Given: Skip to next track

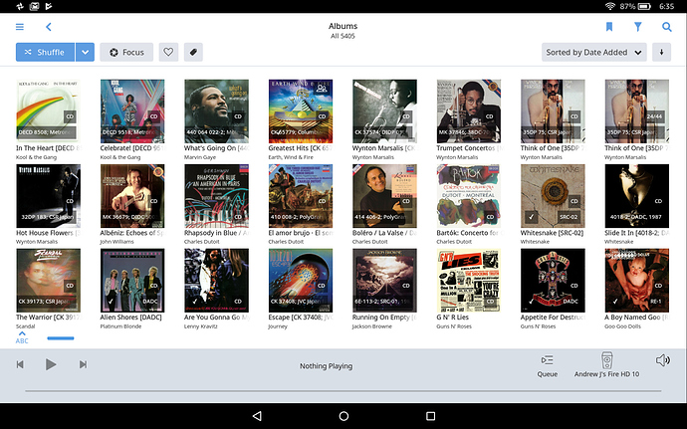Looking at the screenshot, I should click(x=83, y=364).
